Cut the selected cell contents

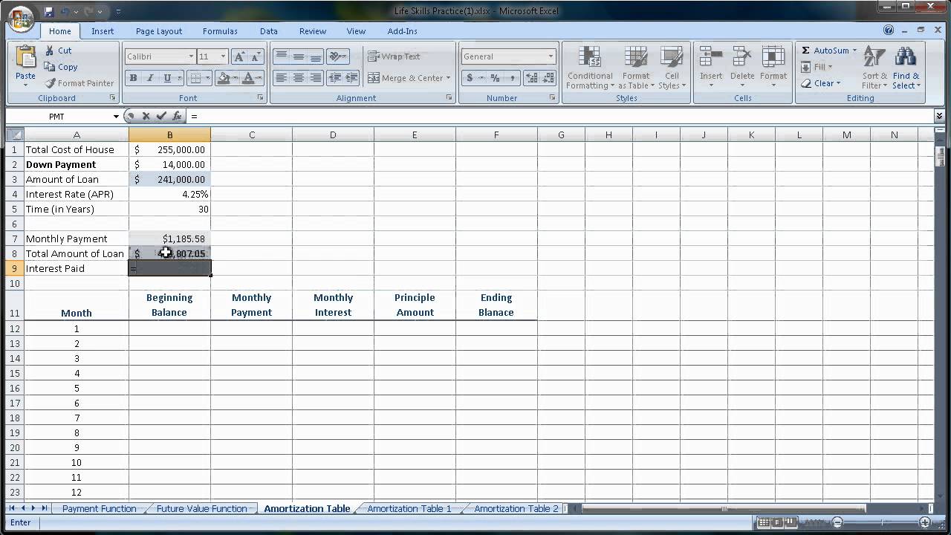click(x=58, y=51)
